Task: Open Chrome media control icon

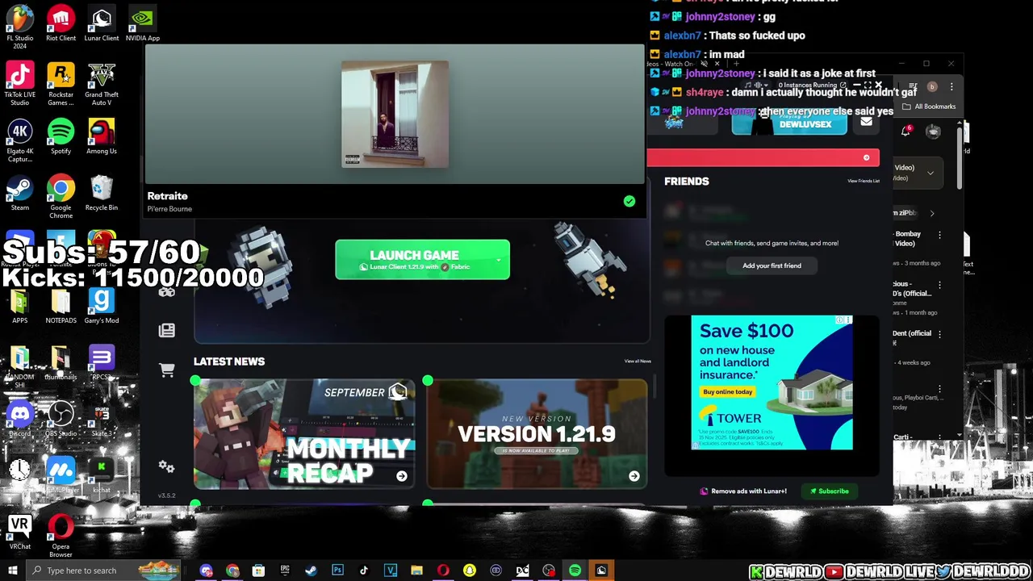Action: tap(913, 86)
